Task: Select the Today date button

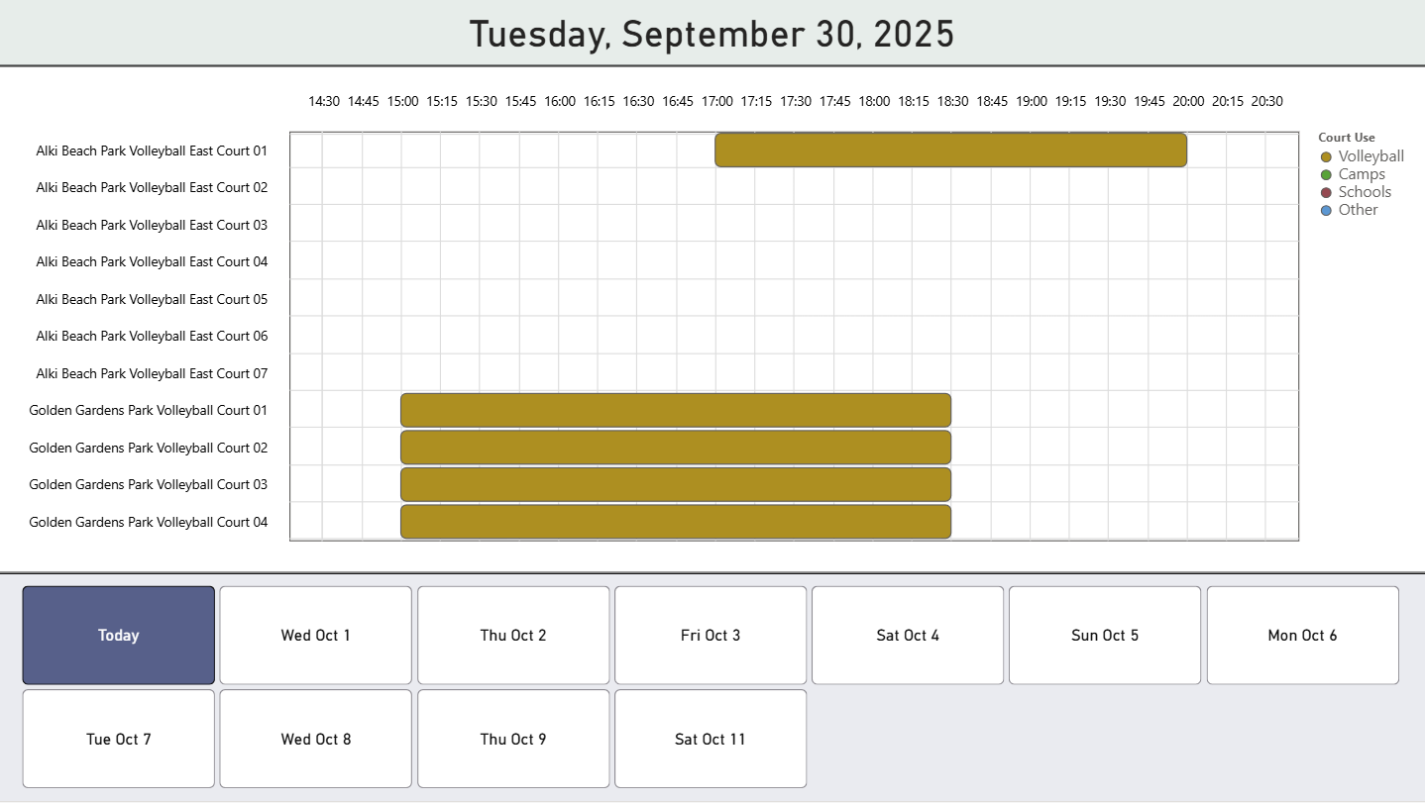Action: (118, 635)
